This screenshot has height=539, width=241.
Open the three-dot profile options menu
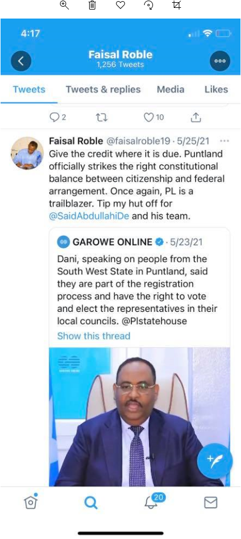(x=220, y=61)
